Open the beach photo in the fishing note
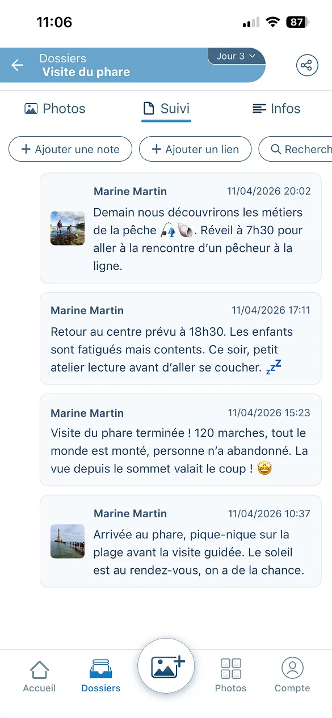 click(x=67, y=228)
